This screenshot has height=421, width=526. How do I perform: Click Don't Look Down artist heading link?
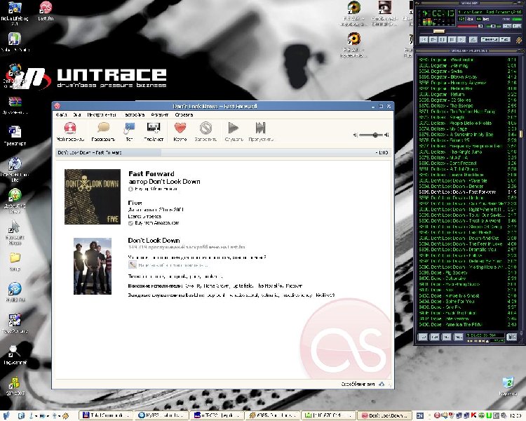pos(154,241)
